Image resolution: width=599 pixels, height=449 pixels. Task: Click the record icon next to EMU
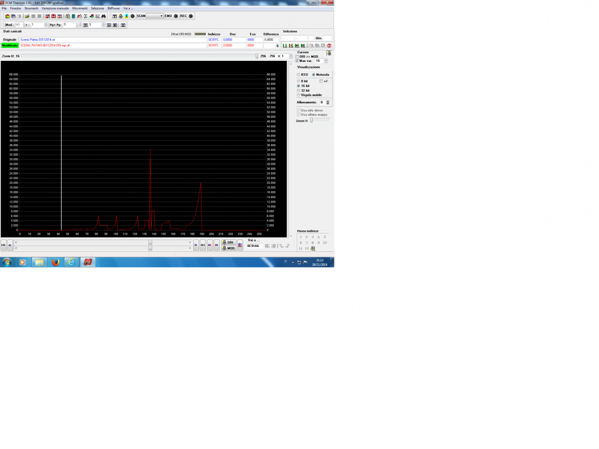(x=176, y=16)
